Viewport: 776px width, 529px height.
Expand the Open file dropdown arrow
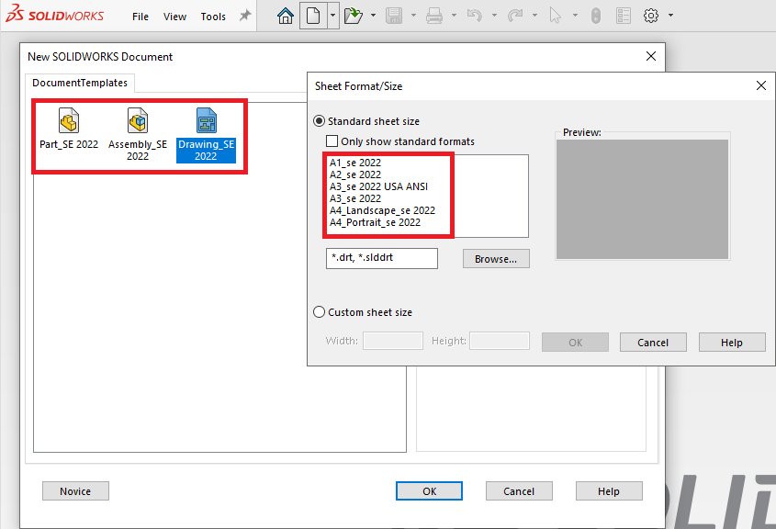372,16
